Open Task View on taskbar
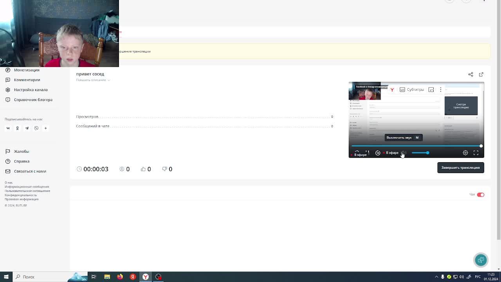Screen dimensions: 501x282 (x=94, y=277)
